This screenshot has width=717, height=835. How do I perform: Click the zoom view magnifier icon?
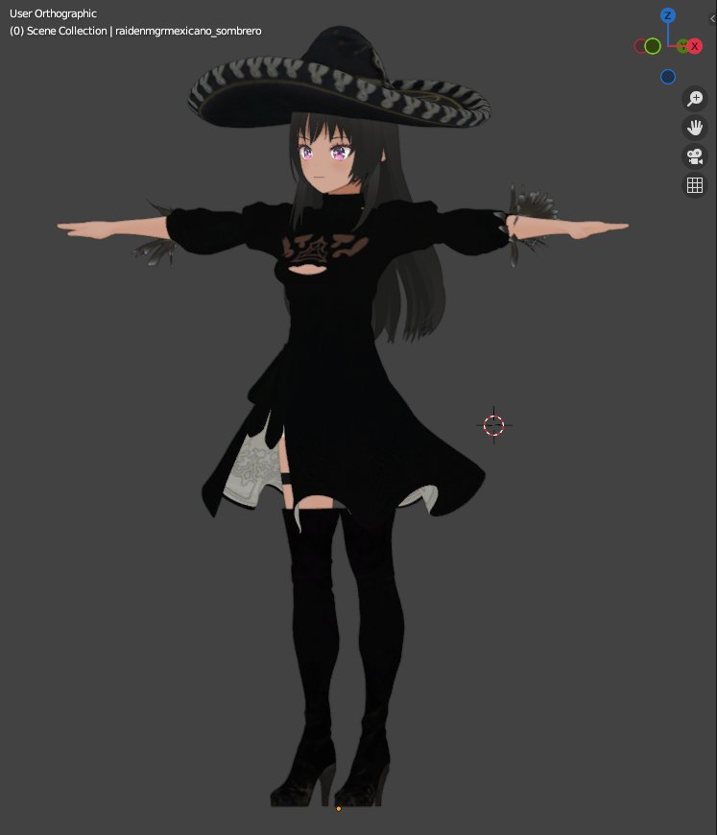[x=695, y=99]
